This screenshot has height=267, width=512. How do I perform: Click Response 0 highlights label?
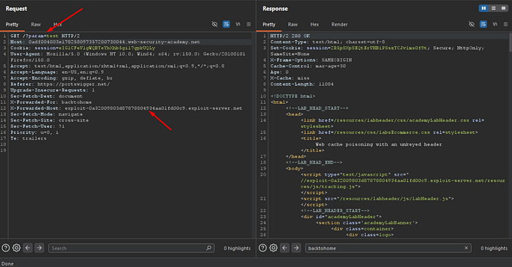tap(494, 249)
